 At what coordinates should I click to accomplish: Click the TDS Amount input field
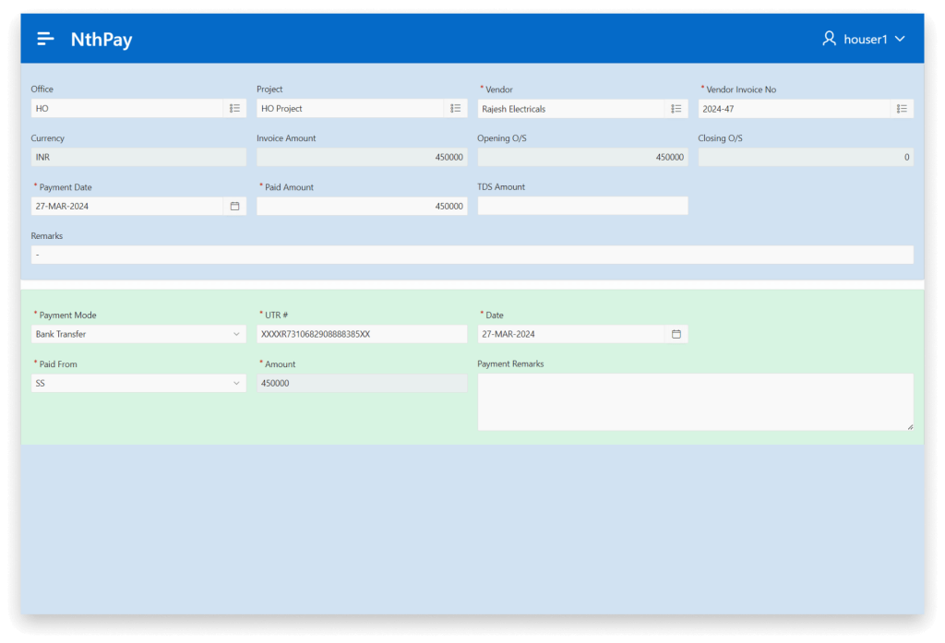[x=582, y=207]
